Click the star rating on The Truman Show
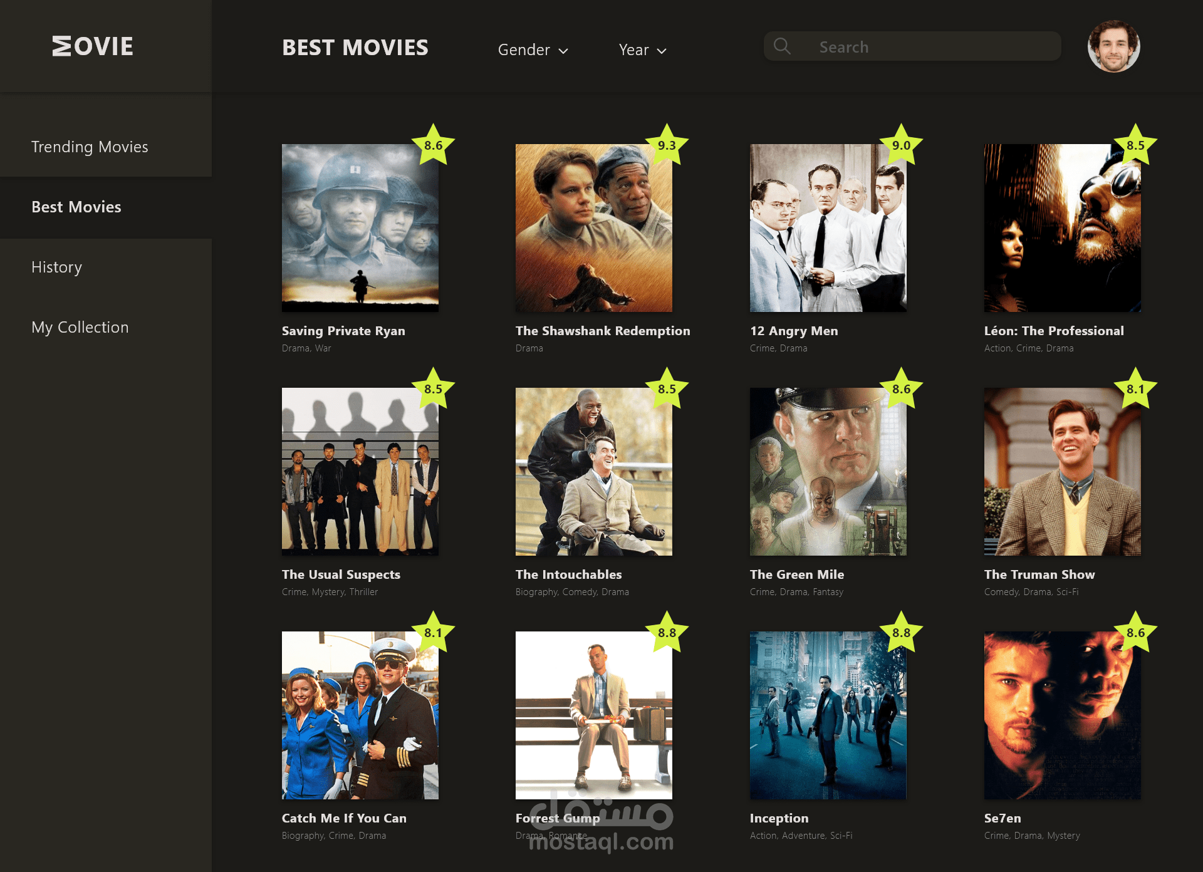This screenshot has height=872, width=1203. coord(1135,388)
